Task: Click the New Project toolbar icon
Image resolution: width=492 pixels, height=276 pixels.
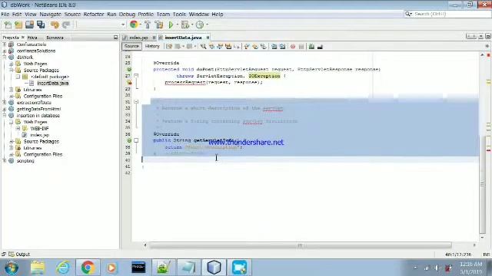Action: pos(18,25)
